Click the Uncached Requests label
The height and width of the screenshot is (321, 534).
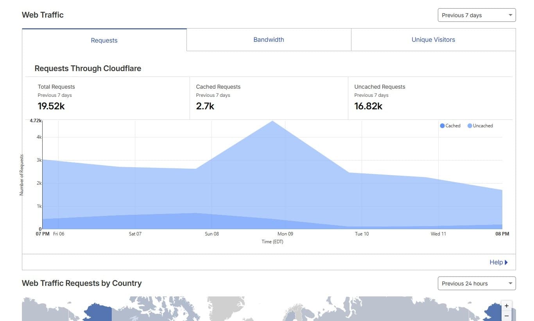(380, 87)
